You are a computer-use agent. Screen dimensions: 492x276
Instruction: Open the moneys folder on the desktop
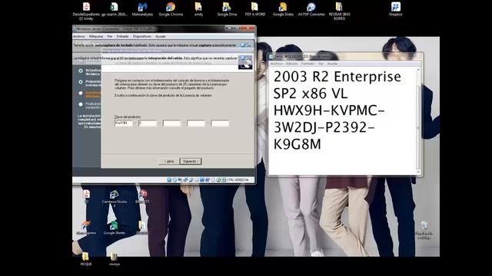[115, 259]
